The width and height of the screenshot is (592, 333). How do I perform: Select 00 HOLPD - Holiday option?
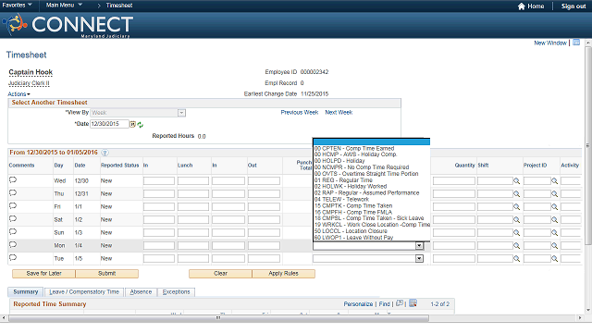point(339,161)
